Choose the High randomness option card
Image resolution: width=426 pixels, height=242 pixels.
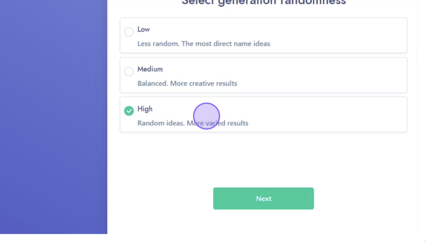coord(263,114)
